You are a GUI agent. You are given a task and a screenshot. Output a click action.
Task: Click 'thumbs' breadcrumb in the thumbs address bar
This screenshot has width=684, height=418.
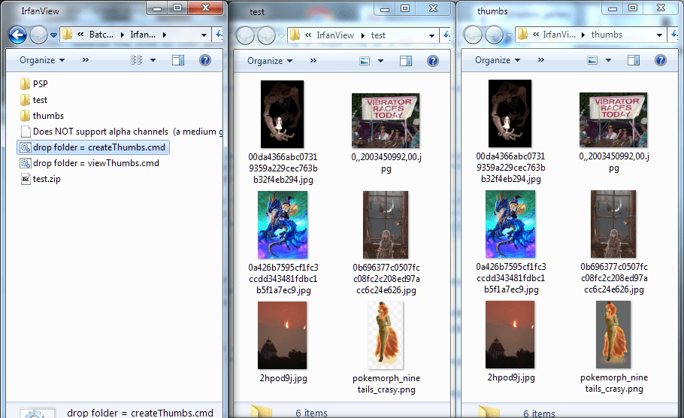click(x=607, y=35)
